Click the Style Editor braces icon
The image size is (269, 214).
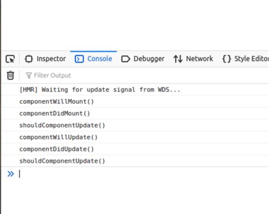click(x=226, y=59)
